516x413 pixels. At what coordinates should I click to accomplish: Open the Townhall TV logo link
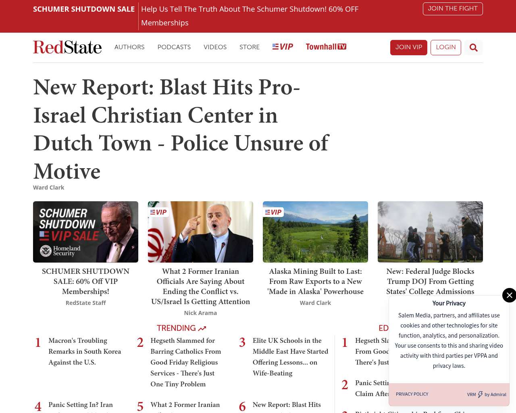click(x=326, y=47)
